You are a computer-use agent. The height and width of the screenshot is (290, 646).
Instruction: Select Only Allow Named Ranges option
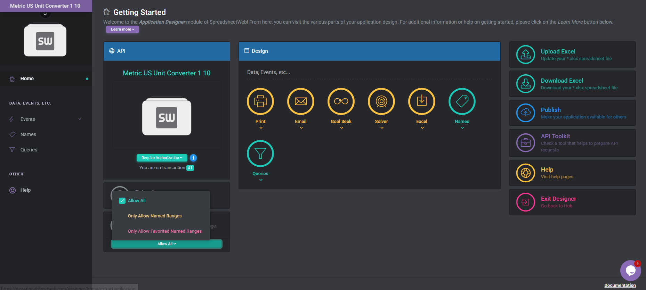click(155, 216)
